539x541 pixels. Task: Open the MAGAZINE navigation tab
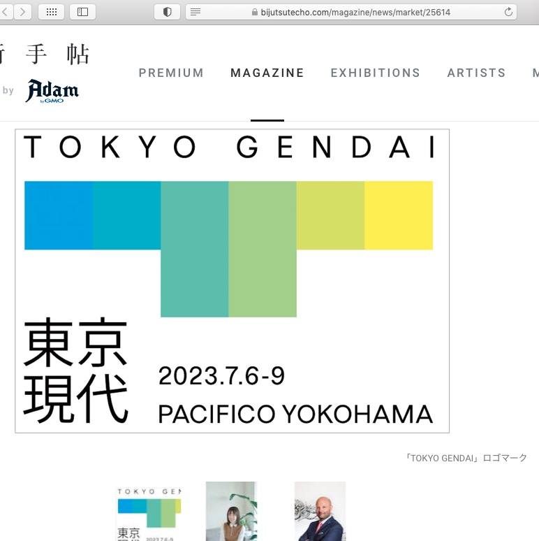coord(267,73)
